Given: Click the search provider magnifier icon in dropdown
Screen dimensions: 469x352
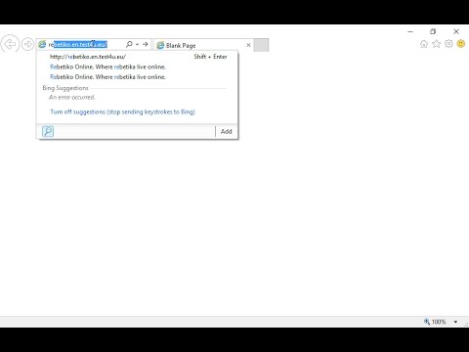Looking at the screenshot, I should click(x=48, y=131).
